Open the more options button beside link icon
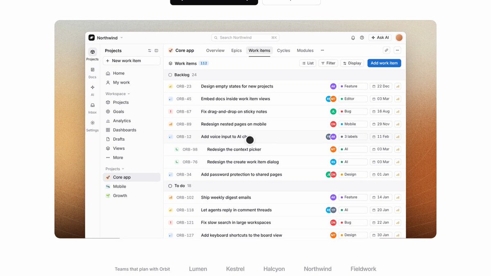491x276 pixels. pyautogui.click(x=397, y=50)
